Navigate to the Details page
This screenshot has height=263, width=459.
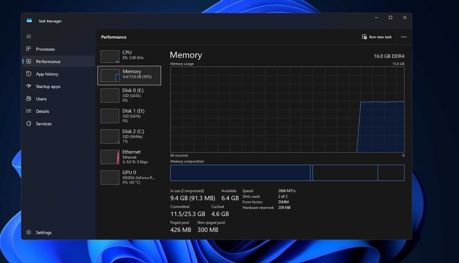coord(42,111)
